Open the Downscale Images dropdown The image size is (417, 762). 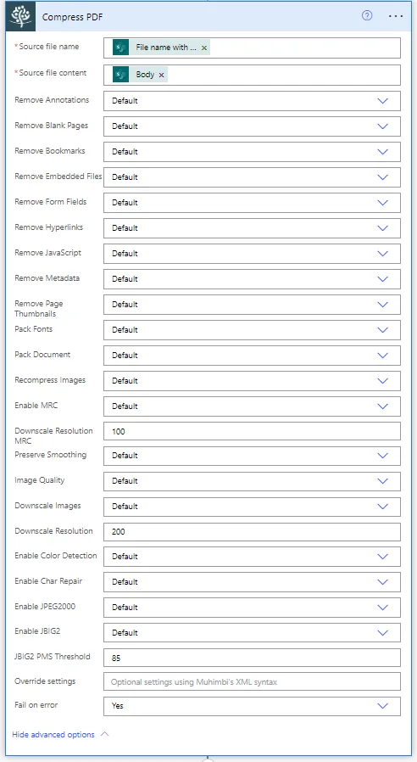coord(252,507)
